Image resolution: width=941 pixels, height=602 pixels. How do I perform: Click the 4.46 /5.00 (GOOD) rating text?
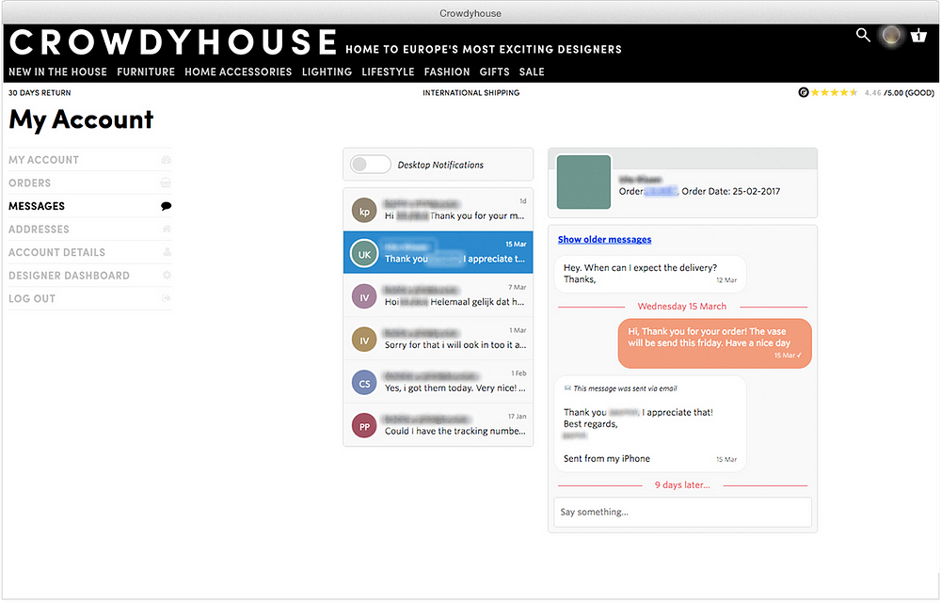click(x=899, y=93)
